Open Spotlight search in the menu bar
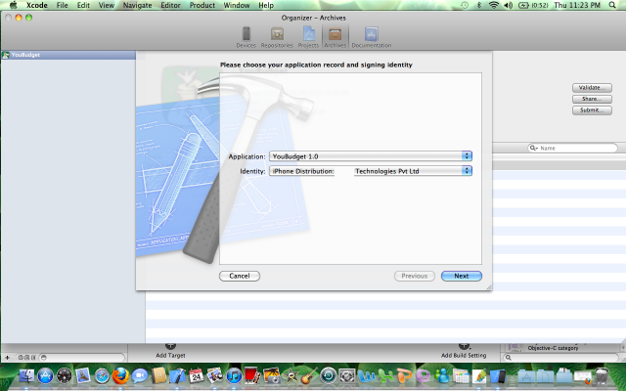 (612, 5)
